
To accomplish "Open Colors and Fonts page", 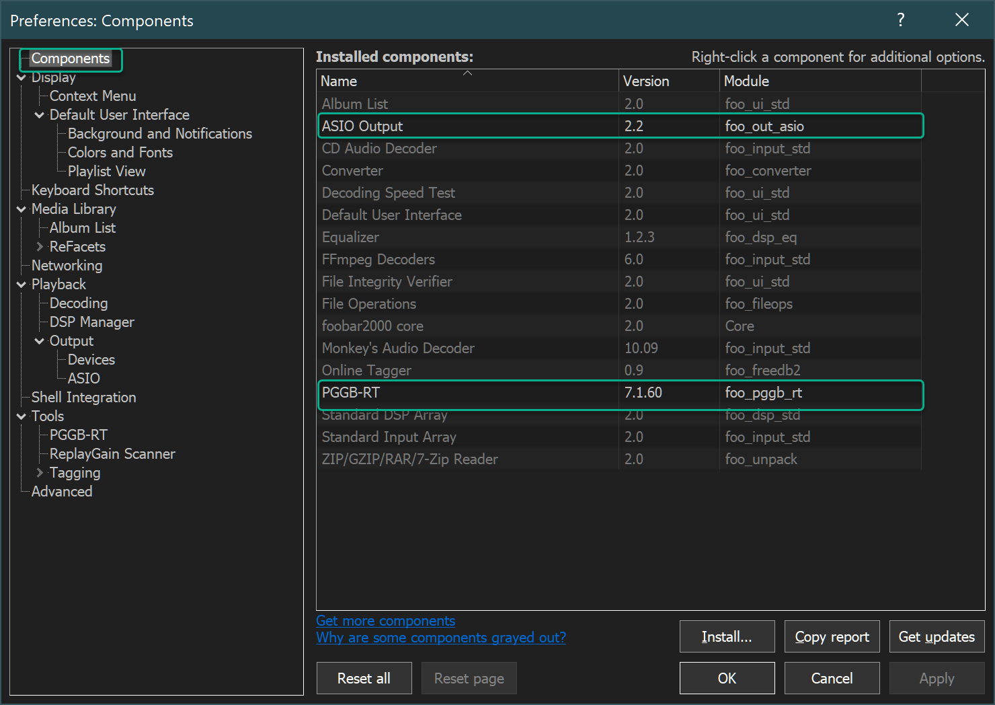I will click(120, 153).
